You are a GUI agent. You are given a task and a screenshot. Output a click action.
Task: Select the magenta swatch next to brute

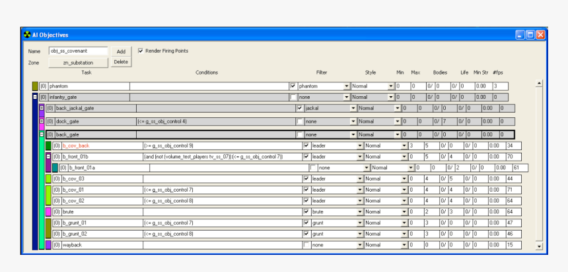tap(48, 212)
